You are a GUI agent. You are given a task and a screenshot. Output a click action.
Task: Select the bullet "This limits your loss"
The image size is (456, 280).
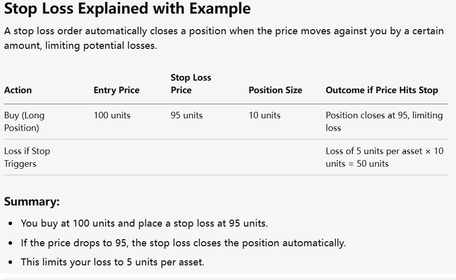[x=113, y=262]
